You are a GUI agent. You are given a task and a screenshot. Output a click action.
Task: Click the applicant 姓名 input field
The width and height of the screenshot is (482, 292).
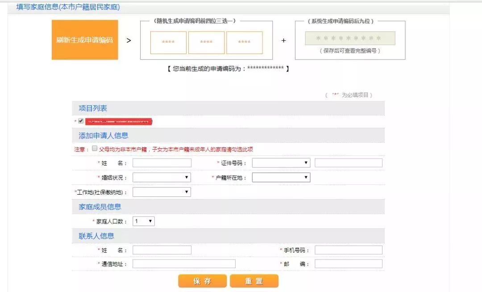pos(162,163)
